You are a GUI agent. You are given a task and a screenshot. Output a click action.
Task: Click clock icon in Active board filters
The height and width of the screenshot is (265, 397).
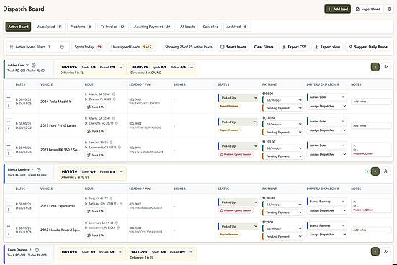62,47
